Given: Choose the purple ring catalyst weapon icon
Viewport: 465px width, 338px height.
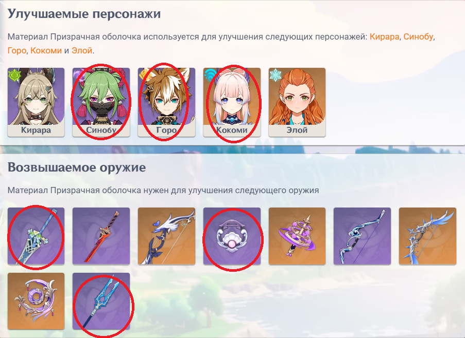Looking at the screenshot, I should 36,301.
